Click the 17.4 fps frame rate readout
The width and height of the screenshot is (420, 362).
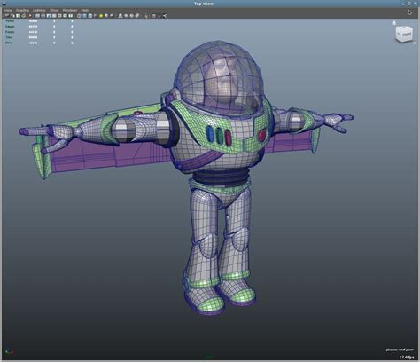[x=407, y=358]
